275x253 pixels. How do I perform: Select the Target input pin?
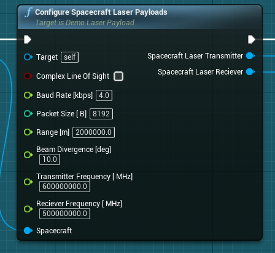28,57
